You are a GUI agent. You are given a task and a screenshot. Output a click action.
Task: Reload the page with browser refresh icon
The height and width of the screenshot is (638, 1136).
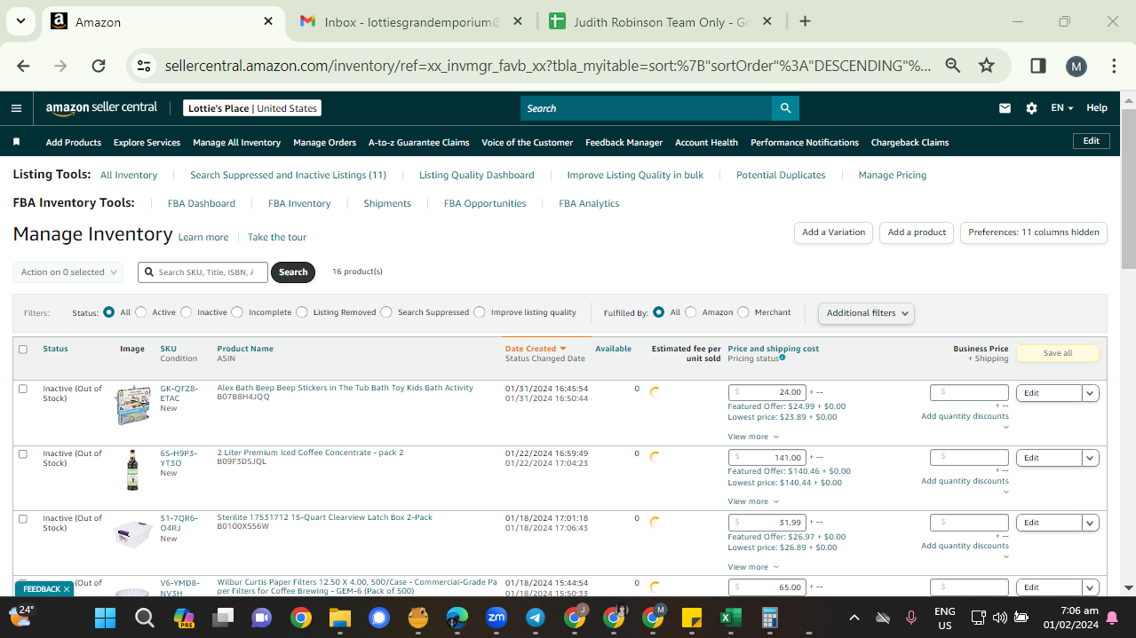[x=99, y=66]
